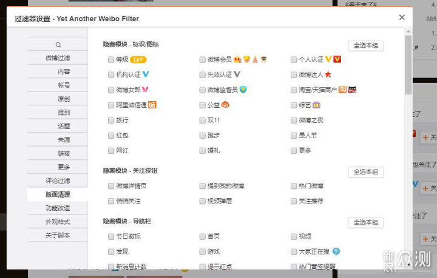The width and height of the screenshot is (437, 278).
Task: Open the 帐号 sidebar tab
Action: (x=58, y=85)
